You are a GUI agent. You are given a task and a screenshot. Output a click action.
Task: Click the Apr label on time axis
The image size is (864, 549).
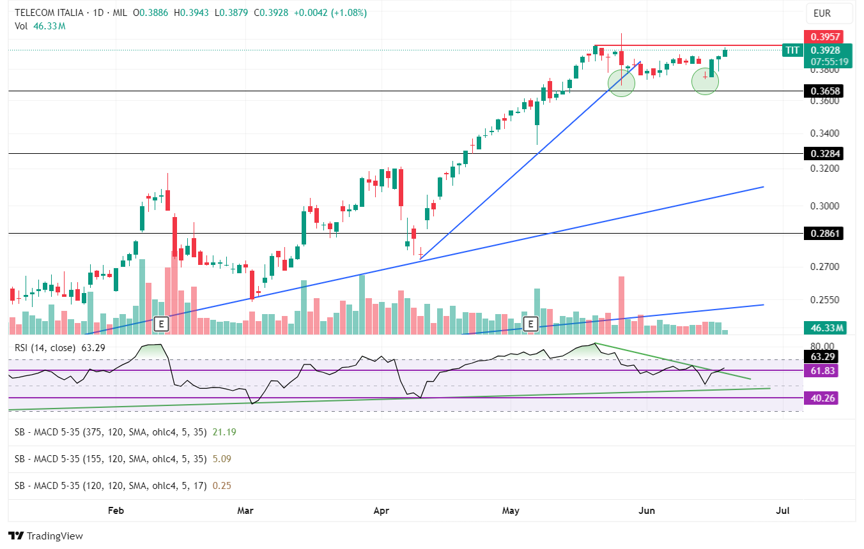point(382,510)
